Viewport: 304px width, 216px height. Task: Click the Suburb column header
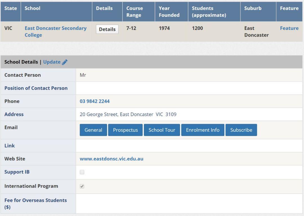[258, 12]
